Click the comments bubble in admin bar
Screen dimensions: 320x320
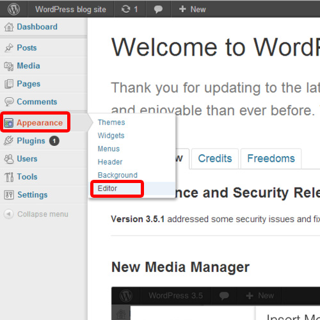point(158,10)
